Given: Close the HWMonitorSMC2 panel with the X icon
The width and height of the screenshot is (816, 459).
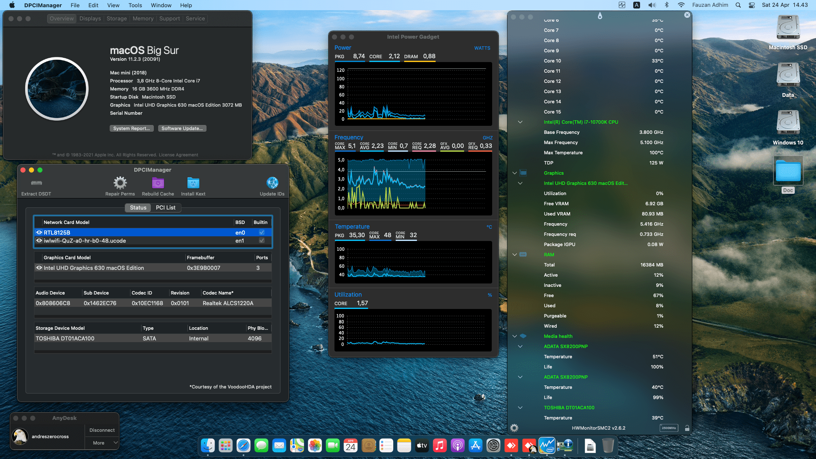Looking at the screenshot, I should [x=687, y=15].
